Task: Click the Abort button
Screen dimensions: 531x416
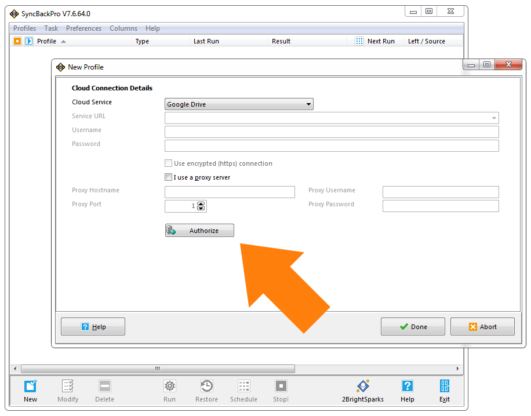Action: (482, 327)
